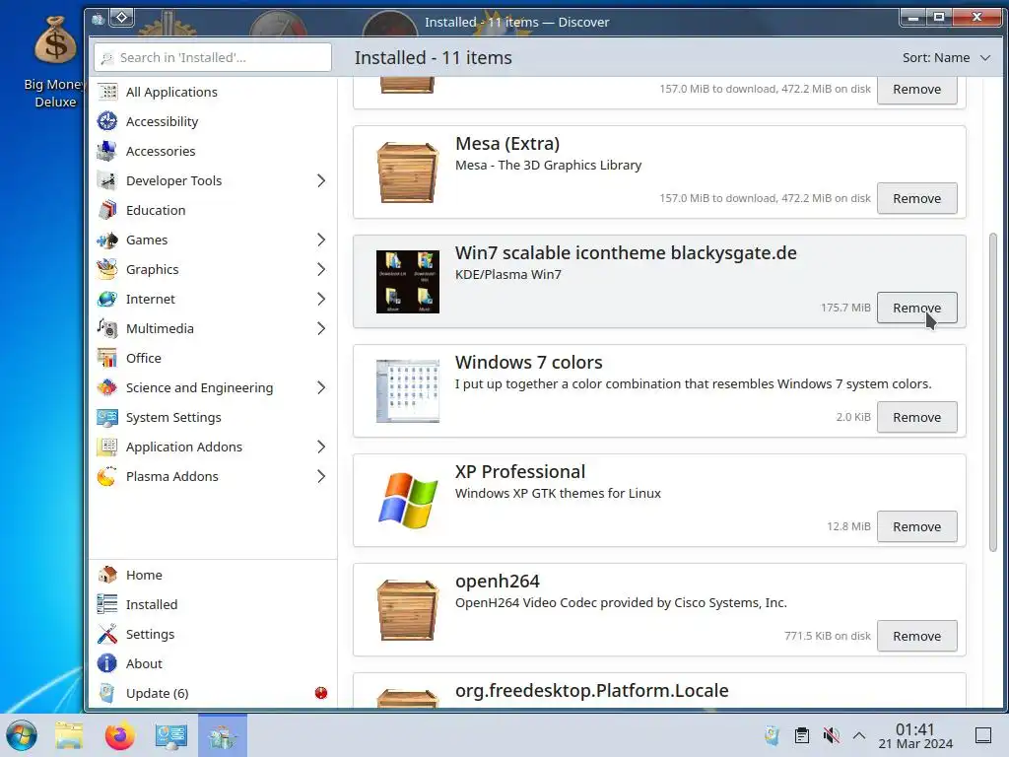The image size is (1009, 757).
Task: Click the Home house icon
Action: [107, 575]
